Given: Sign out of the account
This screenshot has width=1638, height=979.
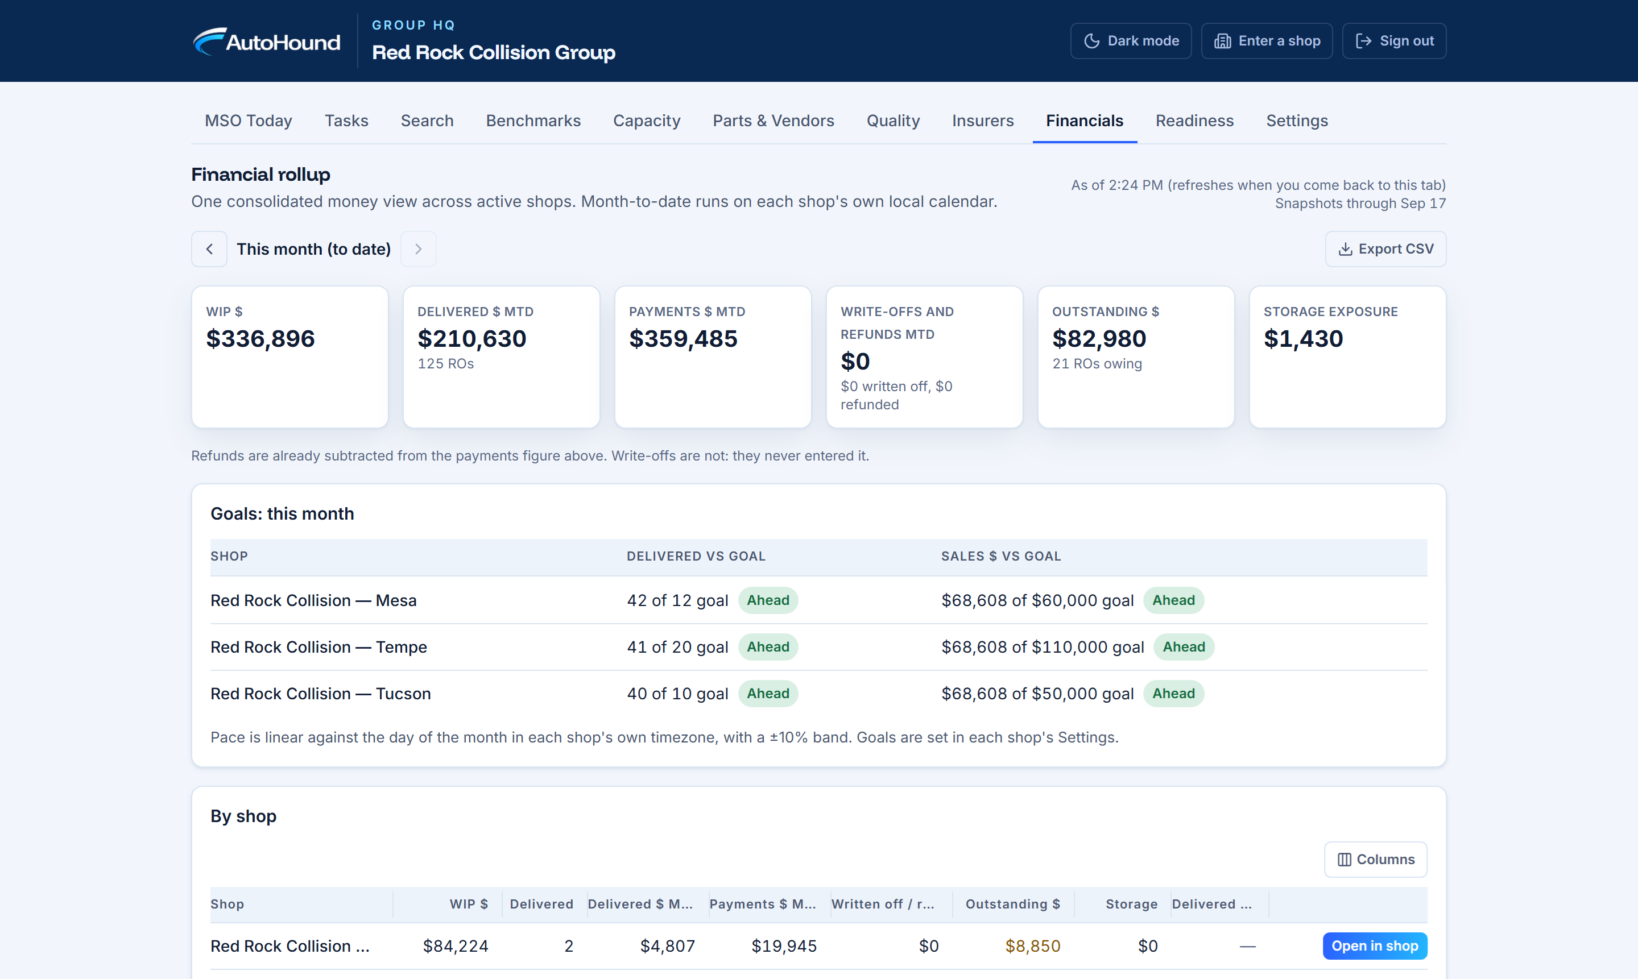Looking at the screenshot, I should pos(1394,41).
